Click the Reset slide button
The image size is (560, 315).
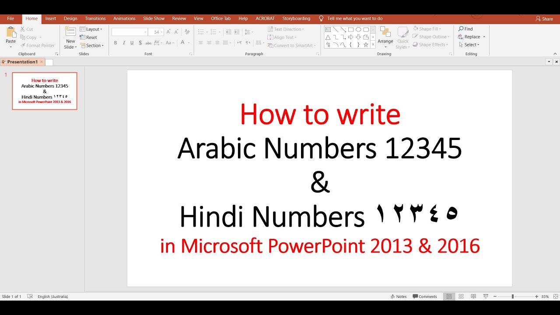(88, 37)
